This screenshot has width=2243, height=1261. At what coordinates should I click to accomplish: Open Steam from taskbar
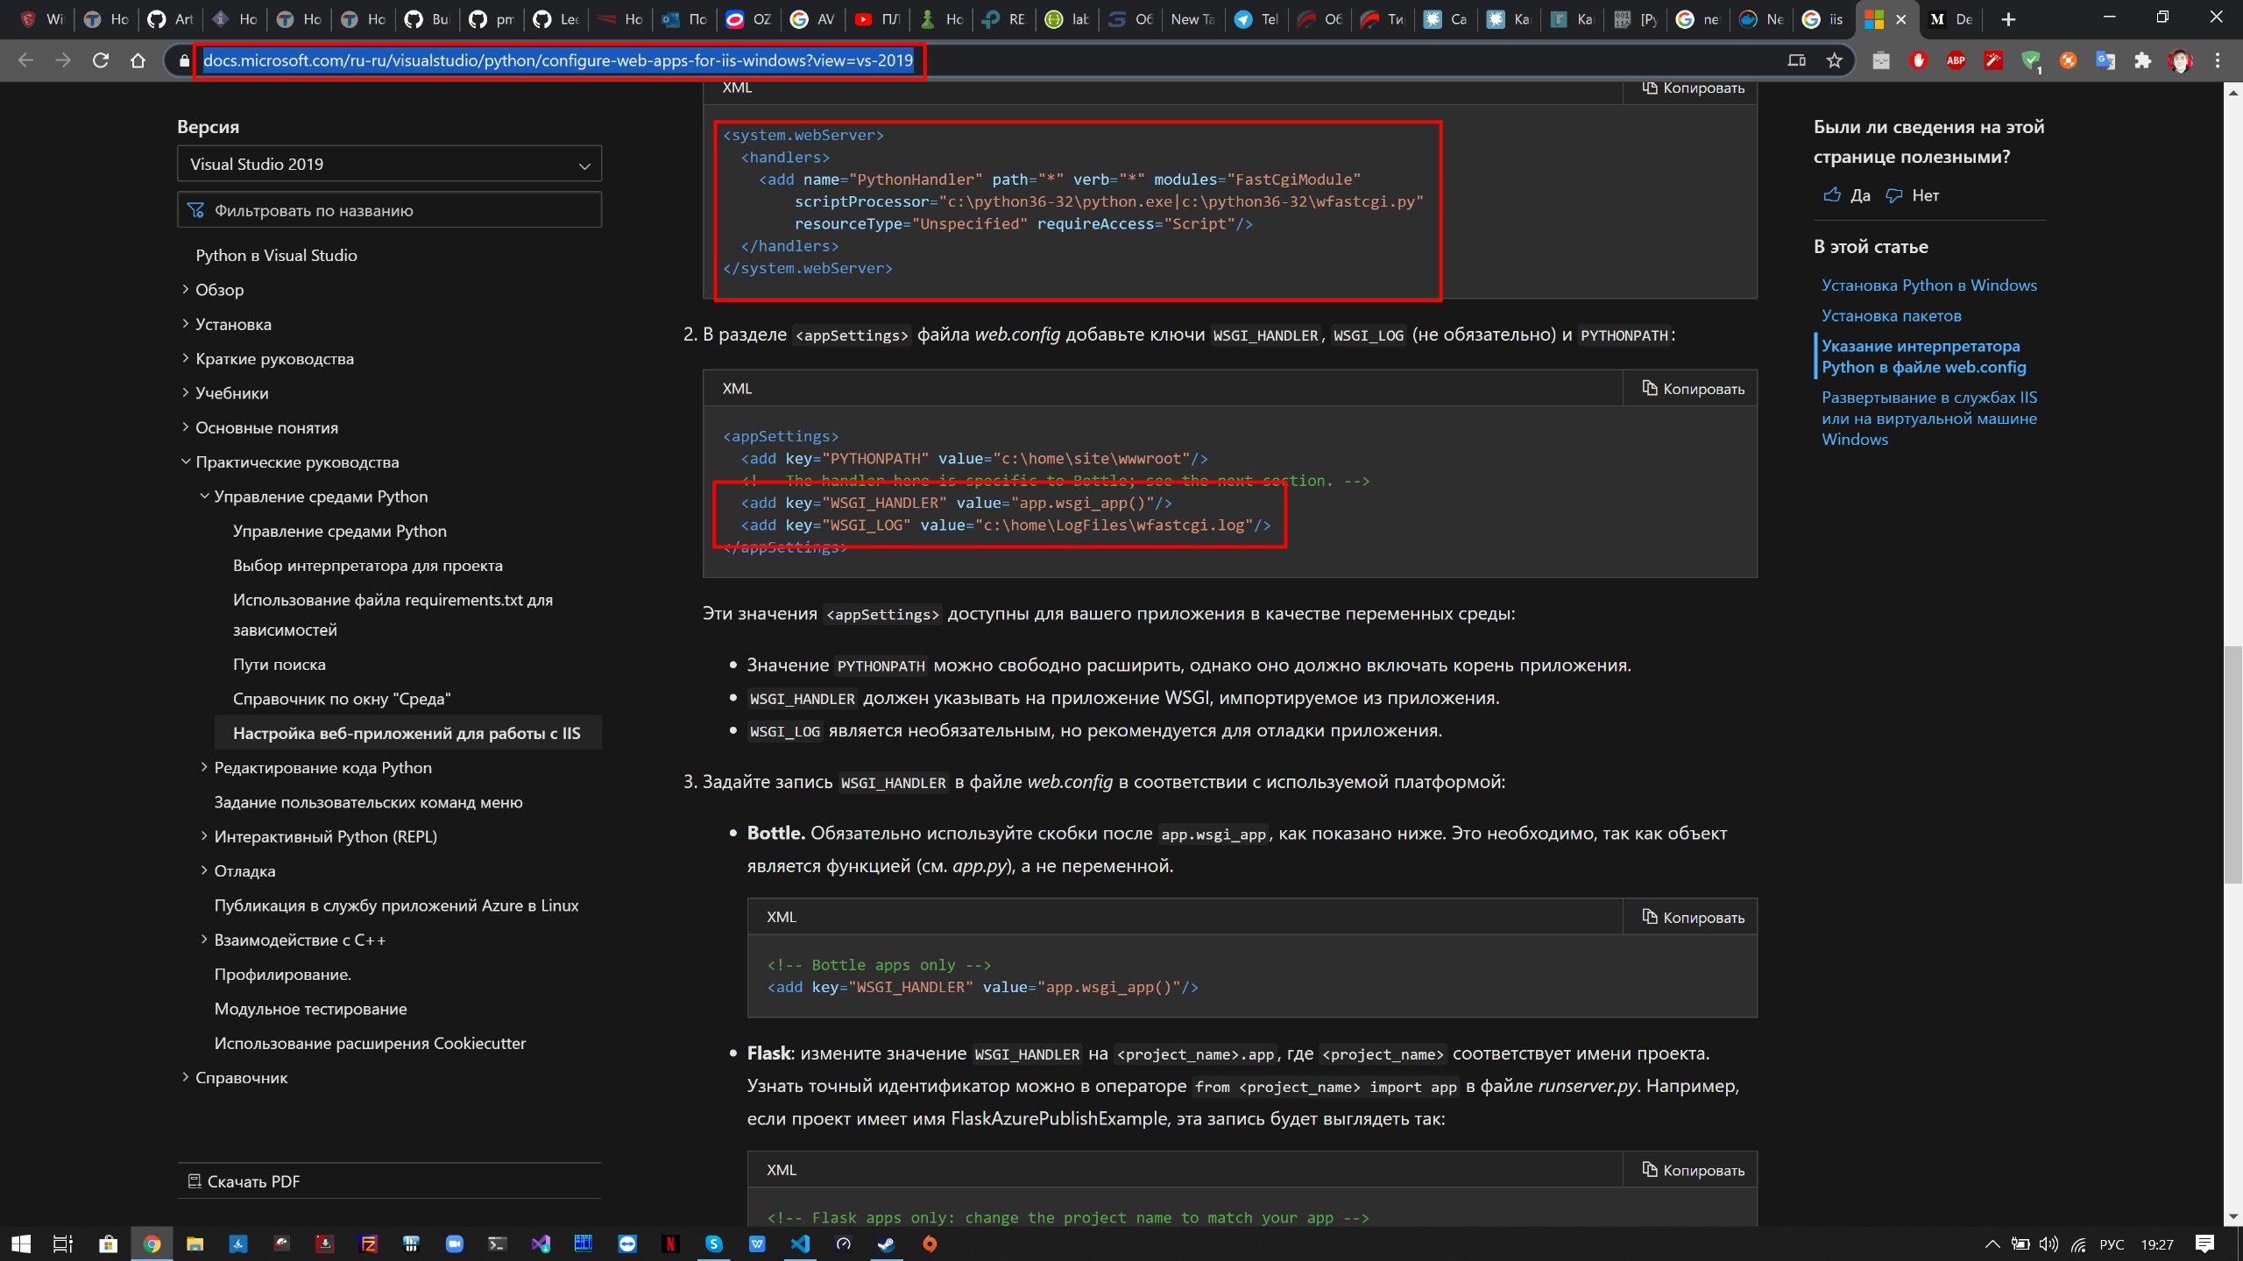(x=887, y=1243)
